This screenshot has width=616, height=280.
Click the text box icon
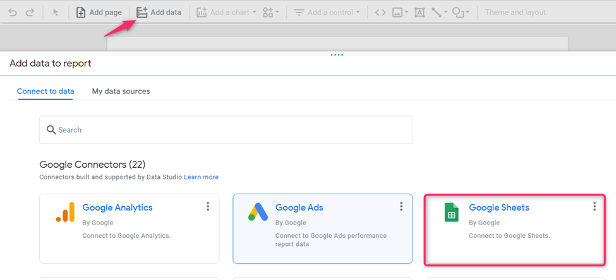click(420, 13)
